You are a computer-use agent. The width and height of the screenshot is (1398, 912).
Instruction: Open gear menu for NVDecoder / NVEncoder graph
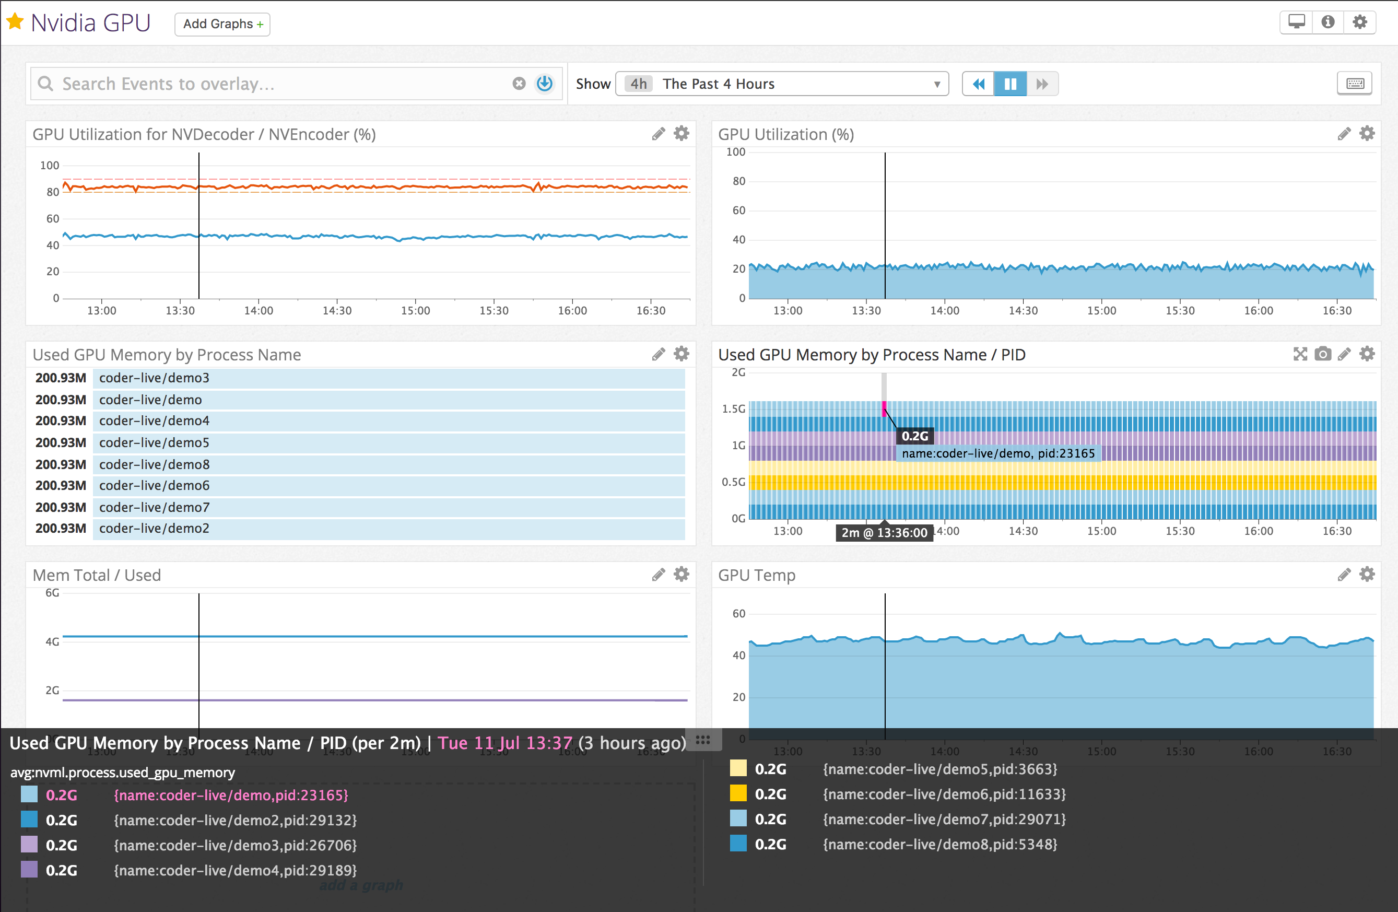682,134
